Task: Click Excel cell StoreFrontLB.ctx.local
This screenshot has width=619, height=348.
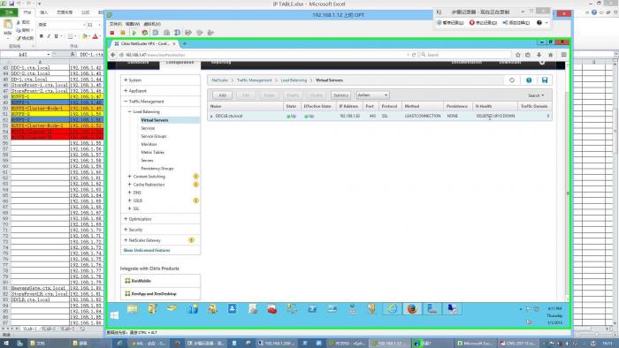Action: coord(40,294)
